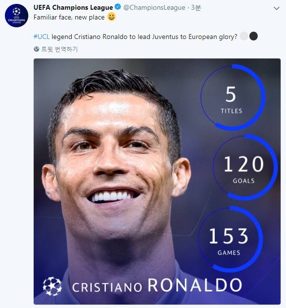Click the tweet text mentioning Juventus
This screenshot has height=308, width=286.
pos(135,37)
